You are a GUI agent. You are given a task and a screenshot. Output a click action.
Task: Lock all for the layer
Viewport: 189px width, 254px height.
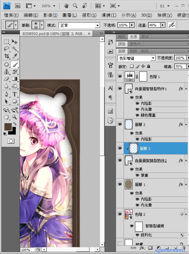[149, 66]
